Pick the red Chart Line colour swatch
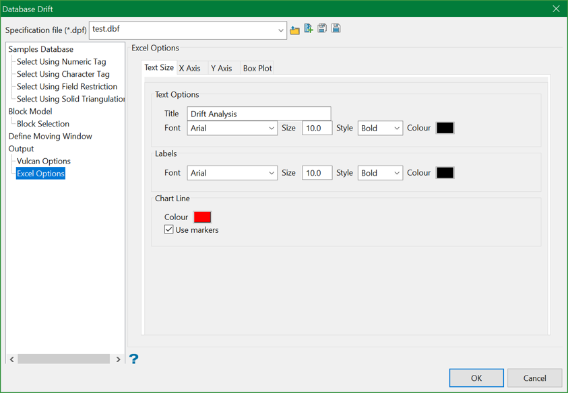This screenshot has height=393, width=568. click(x=202, y=217)
